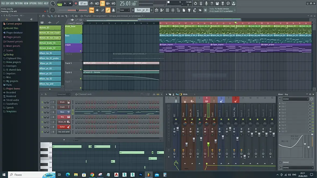317x178 pixels.
Task: Expand the Demo projects folder
Action: tap(13, 62)
